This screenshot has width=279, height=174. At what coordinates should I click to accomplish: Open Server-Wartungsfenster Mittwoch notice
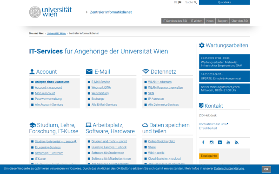tap(225, 89)
